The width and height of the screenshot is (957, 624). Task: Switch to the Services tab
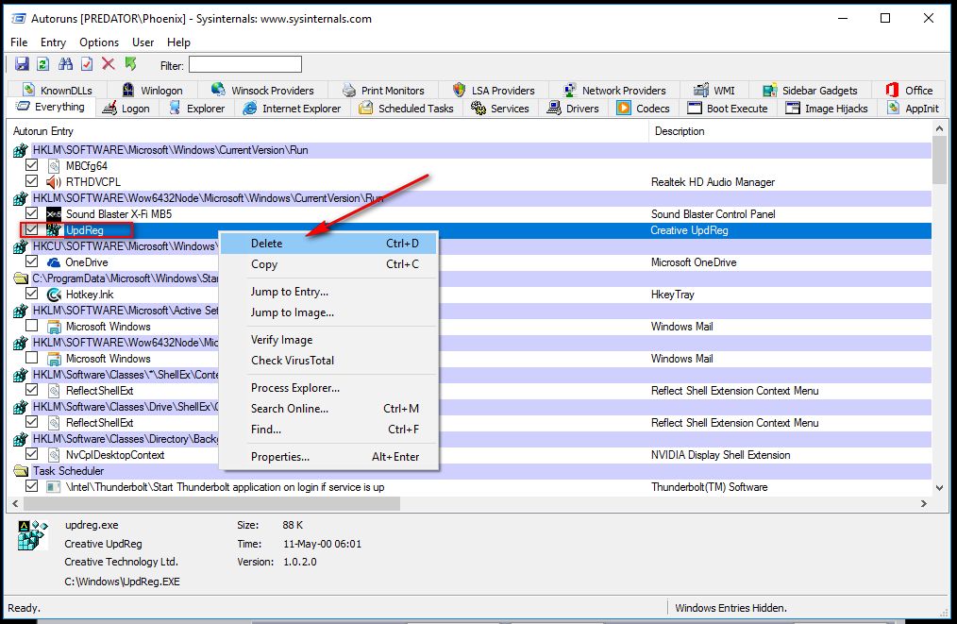pos(500,108)
